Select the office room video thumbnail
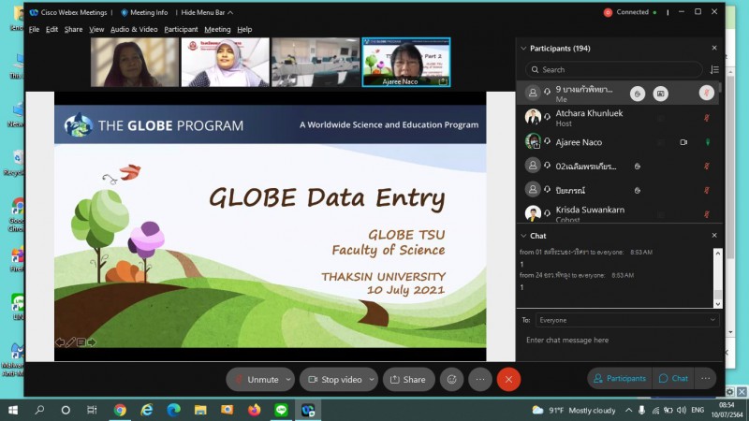749x421 pixels. coord(316,63)
